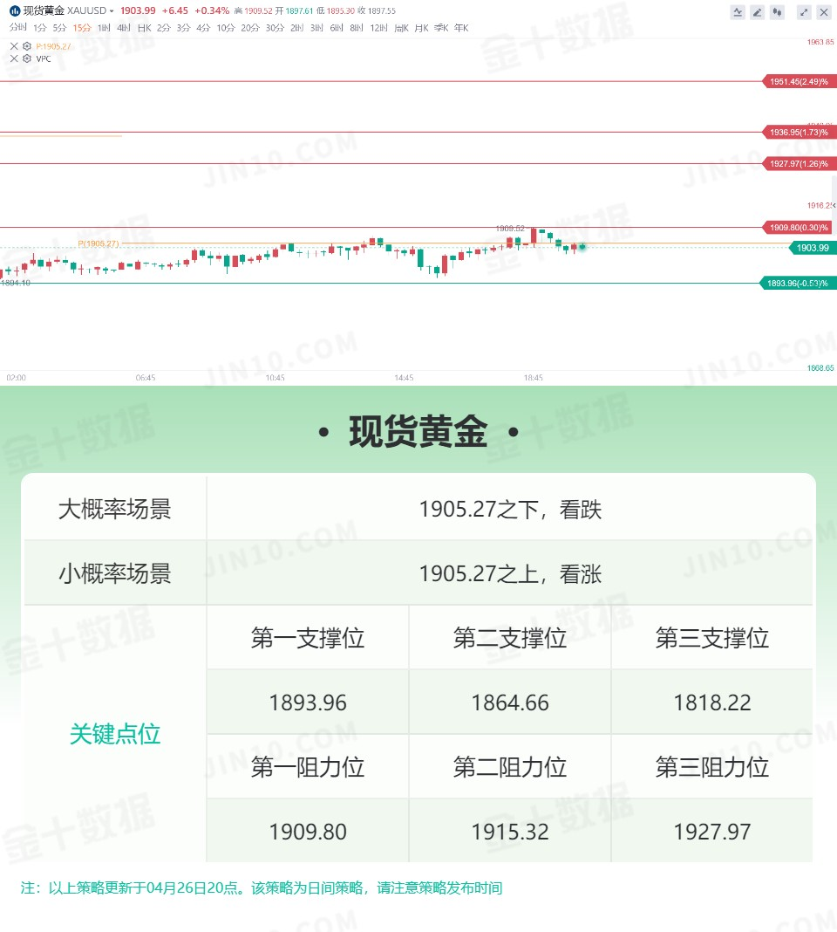Select the 日K timeframe
Viewport: 837px width, 932px height.
pyautogui.click(x=145, y=28)
